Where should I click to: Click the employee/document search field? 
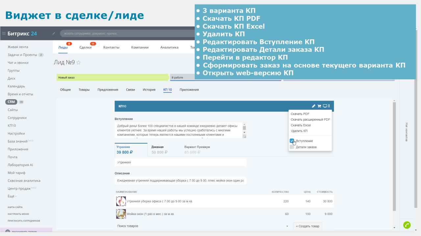(x=127, y=33)
